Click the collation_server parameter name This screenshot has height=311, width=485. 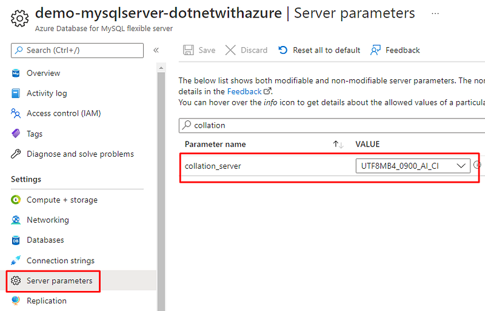coord(213,166)
